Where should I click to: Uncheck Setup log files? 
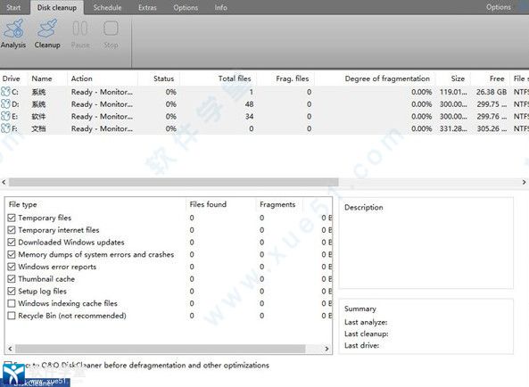click(12, 291)
